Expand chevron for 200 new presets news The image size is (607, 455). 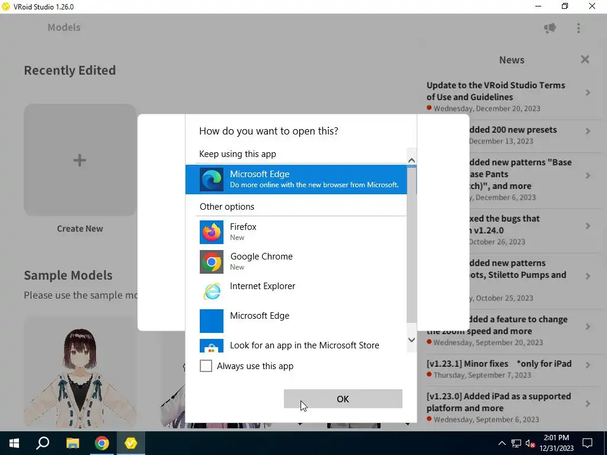[587, 132]
